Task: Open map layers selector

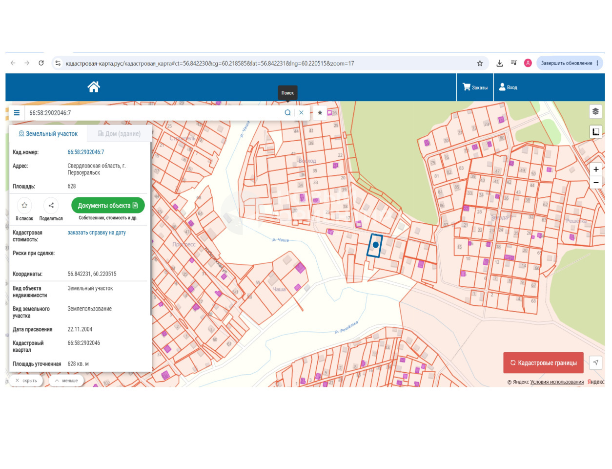Action: click(595, 111)
